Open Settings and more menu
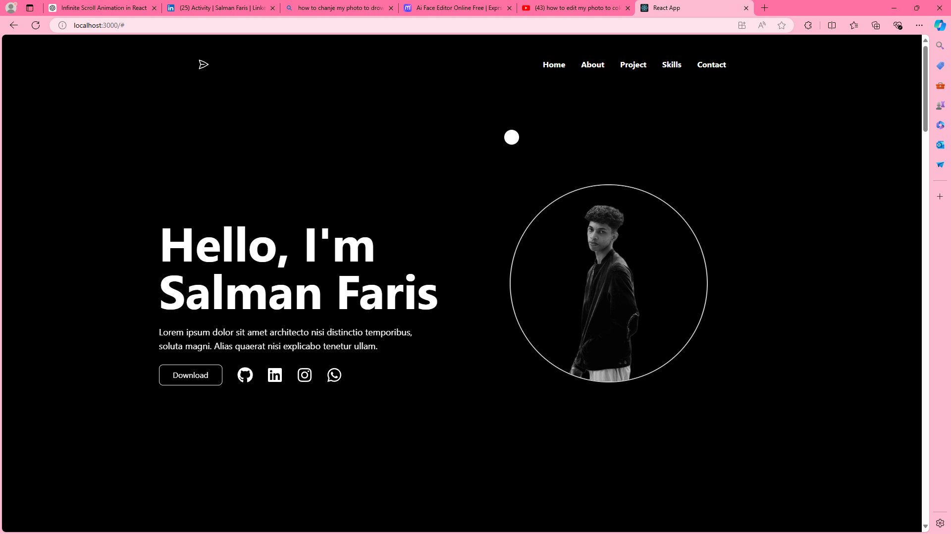This screenshot has height=534, width=951. coord(919,25)
